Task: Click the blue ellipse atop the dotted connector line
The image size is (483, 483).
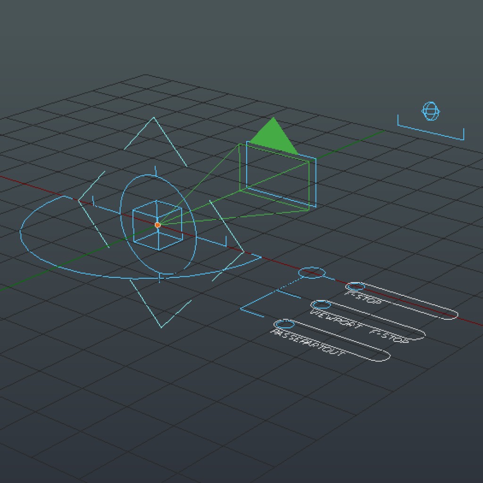Action: 311,272
